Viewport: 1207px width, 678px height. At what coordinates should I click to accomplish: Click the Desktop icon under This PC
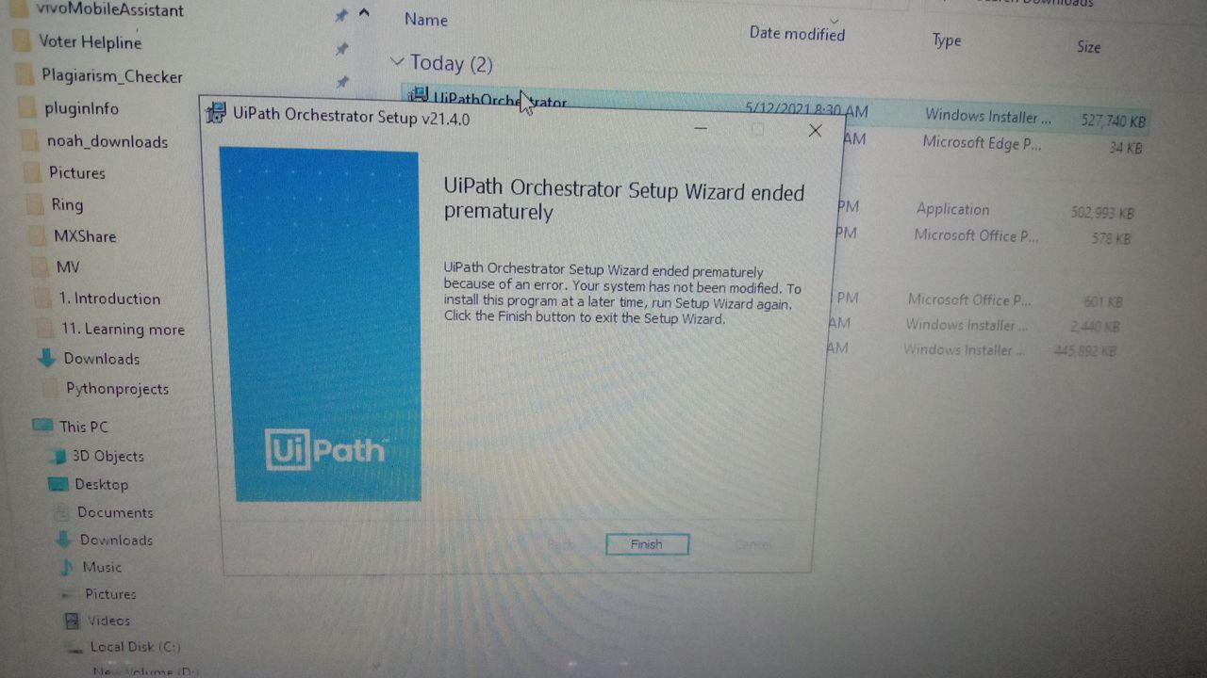(x=58, y=484)
